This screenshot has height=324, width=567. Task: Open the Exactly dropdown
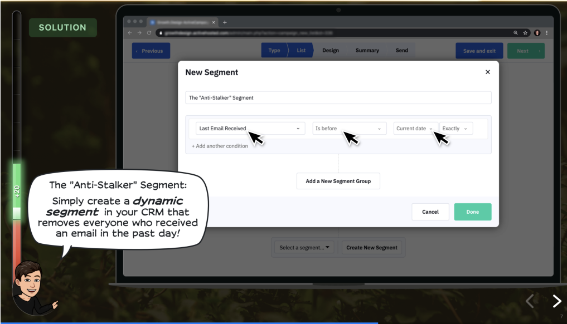(456, 128)
